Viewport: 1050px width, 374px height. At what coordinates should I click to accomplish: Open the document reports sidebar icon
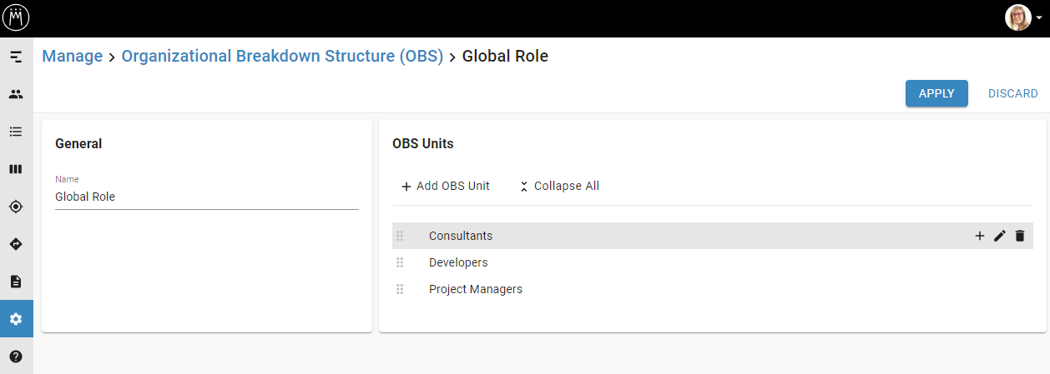[x=16, y=282]
